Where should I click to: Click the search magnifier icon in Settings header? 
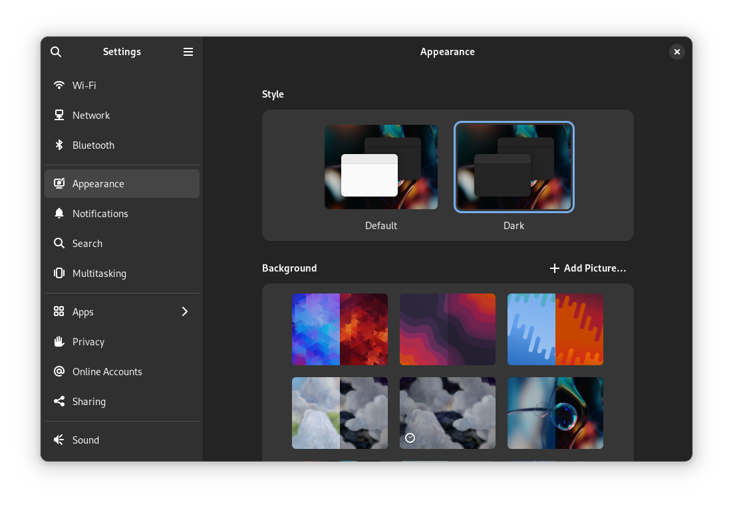click(56, 52)
